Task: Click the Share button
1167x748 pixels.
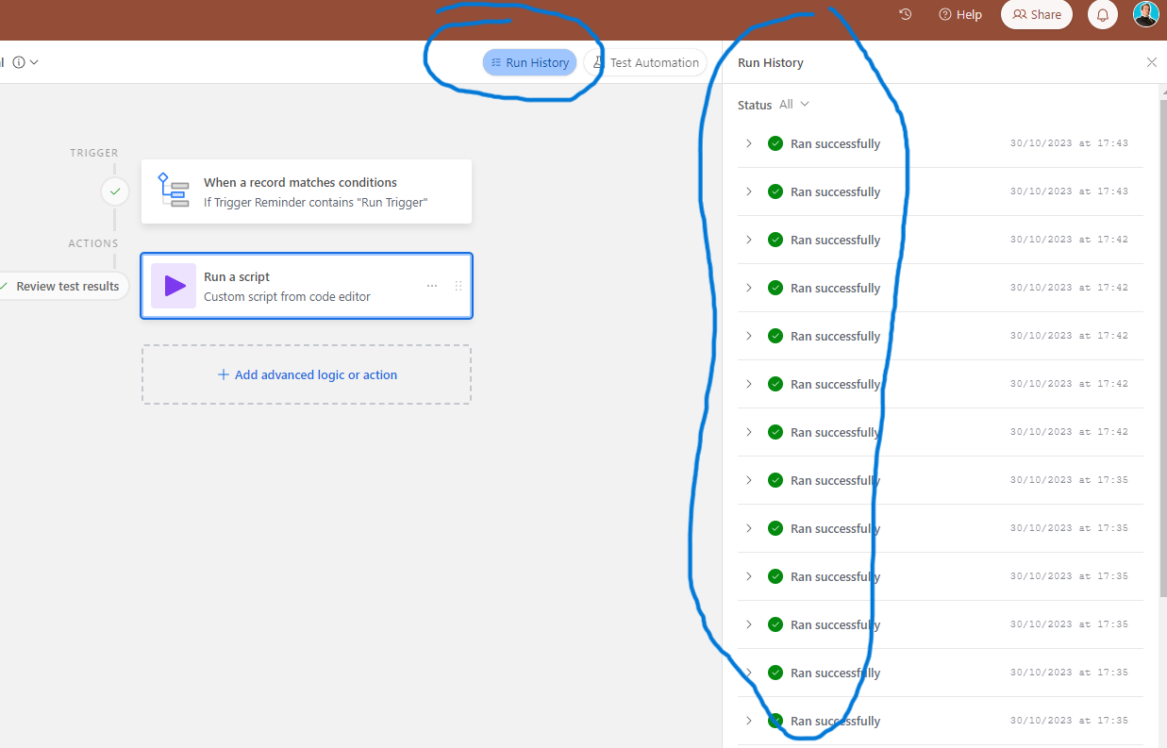Action: [x=1037, y=14]
